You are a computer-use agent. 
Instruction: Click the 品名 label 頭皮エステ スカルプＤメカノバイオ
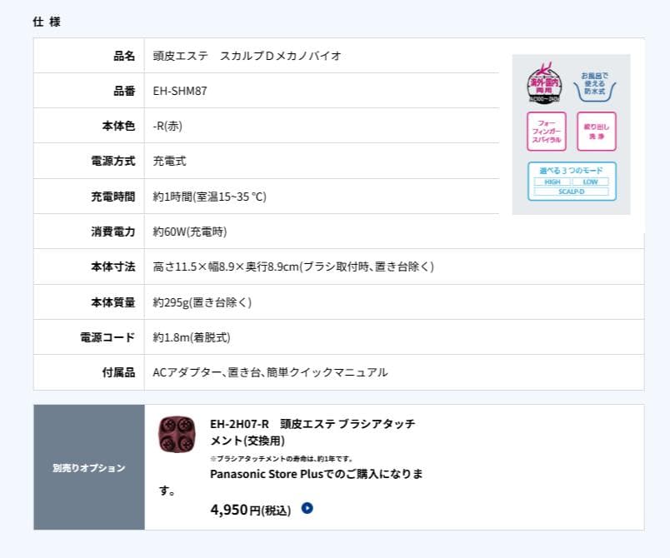coord(250,55)
